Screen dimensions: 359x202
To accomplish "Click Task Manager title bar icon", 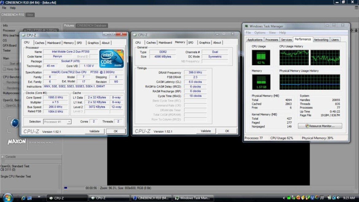I will tap(246, 26).
